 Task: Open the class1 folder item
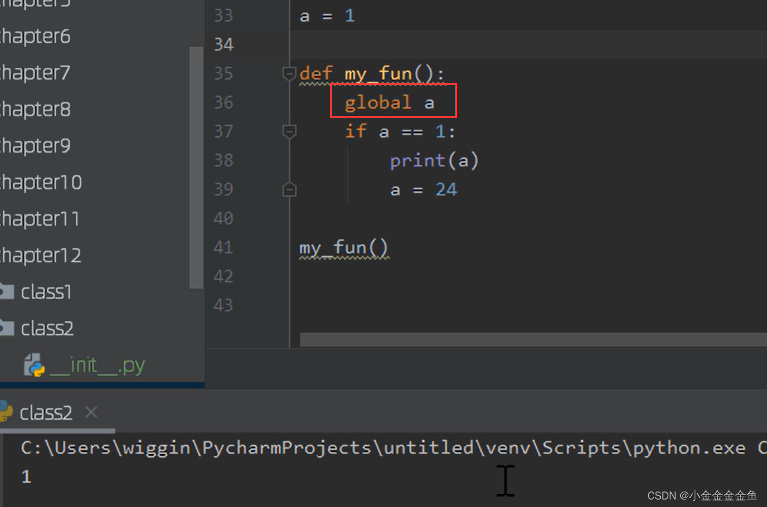click(46, 292)
